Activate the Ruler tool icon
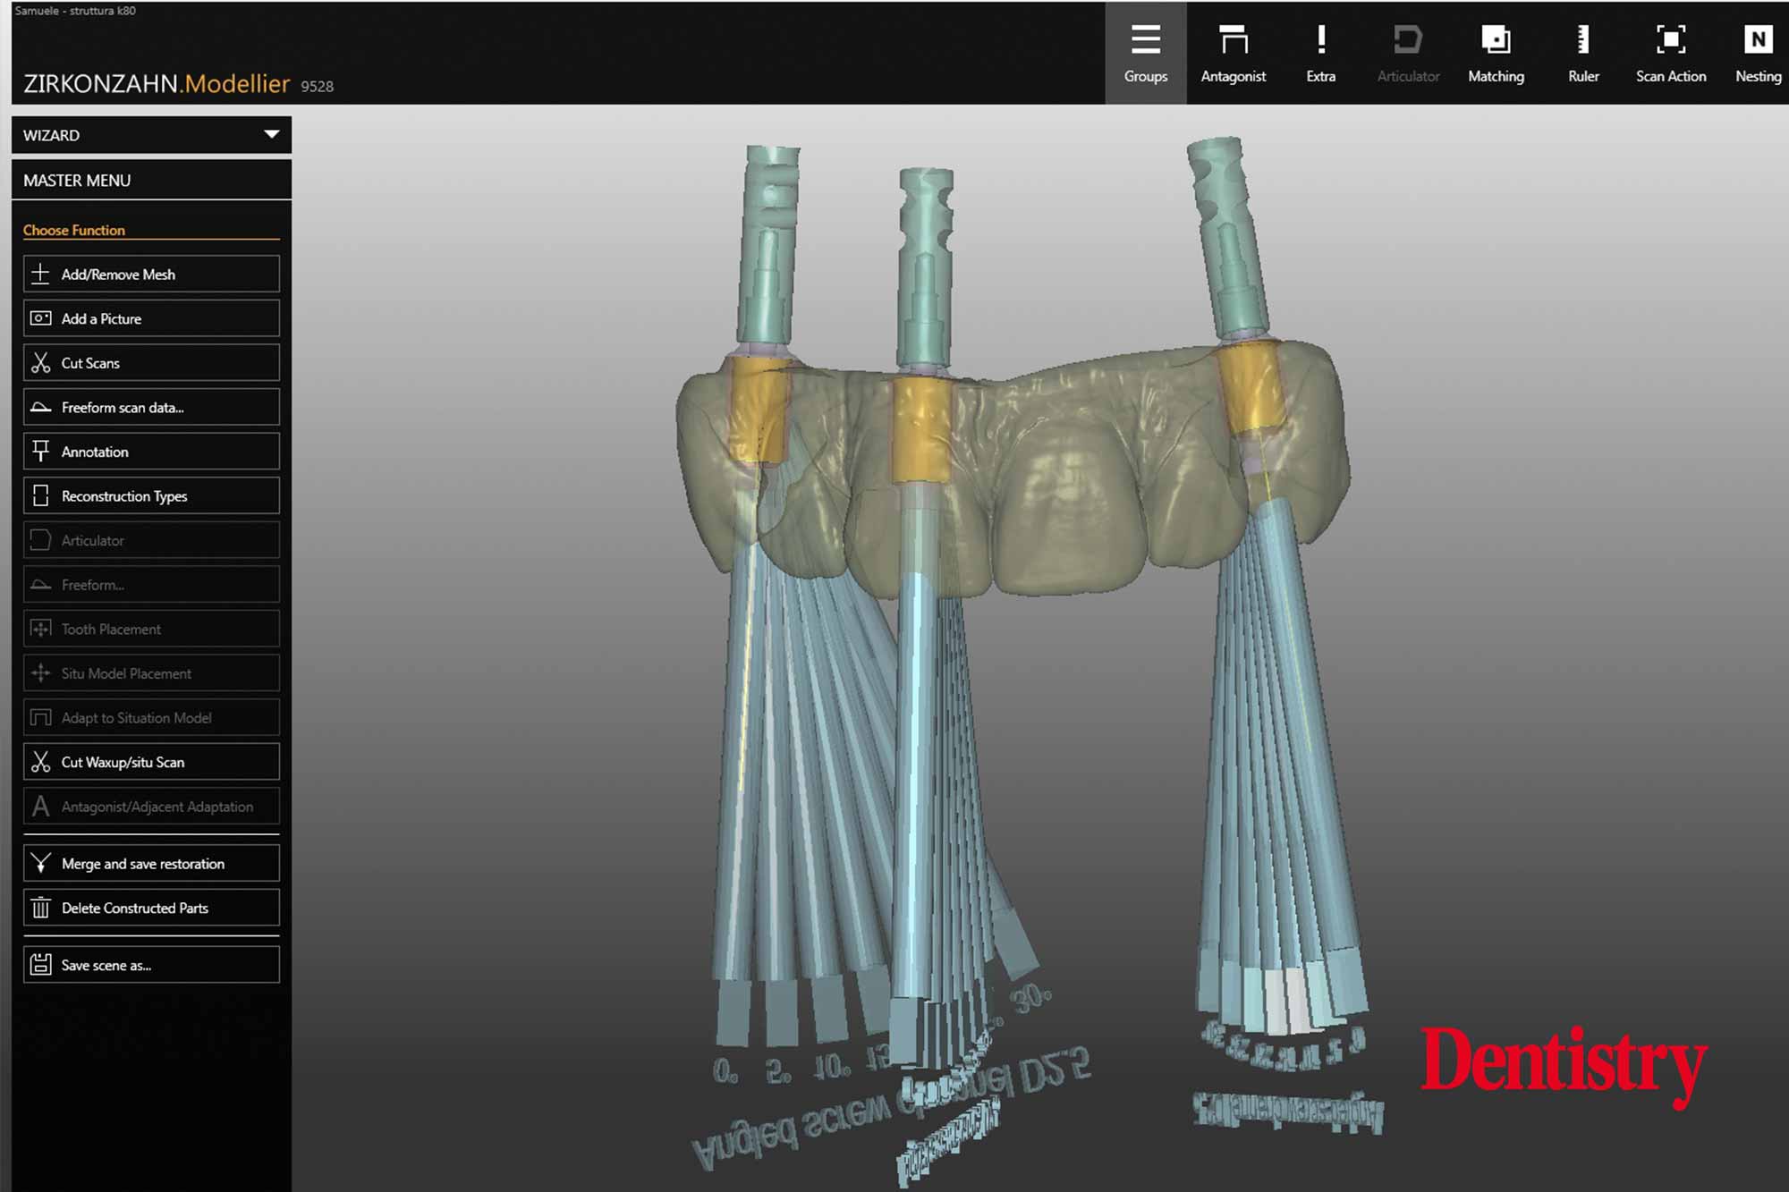 pos(1583,39)
